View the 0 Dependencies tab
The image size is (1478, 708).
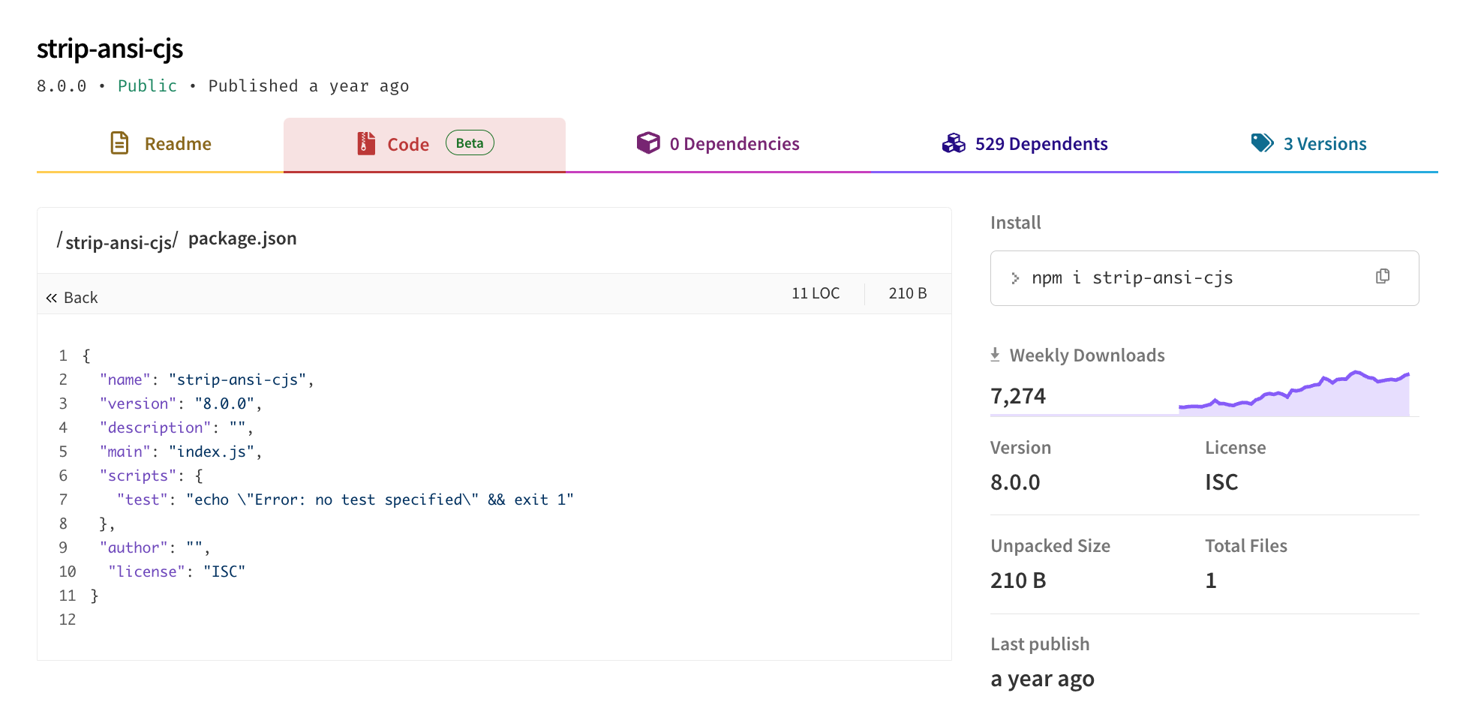[x=734, y=144]
